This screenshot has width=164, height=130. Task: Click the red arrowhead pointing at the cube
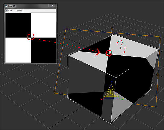tap(98, 52)
